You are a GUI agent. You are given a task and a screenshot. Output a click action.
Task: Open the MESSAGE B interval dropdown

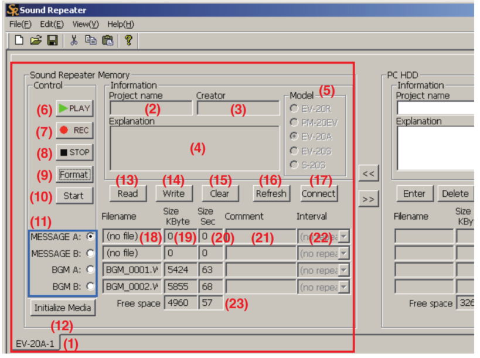tap(344, 253)
